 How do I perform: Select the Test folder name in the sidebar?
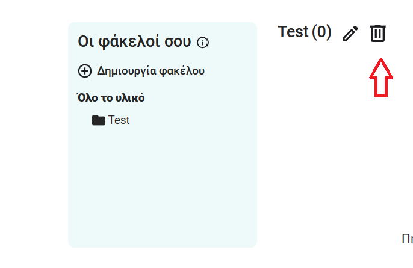[x=119, y=120]
